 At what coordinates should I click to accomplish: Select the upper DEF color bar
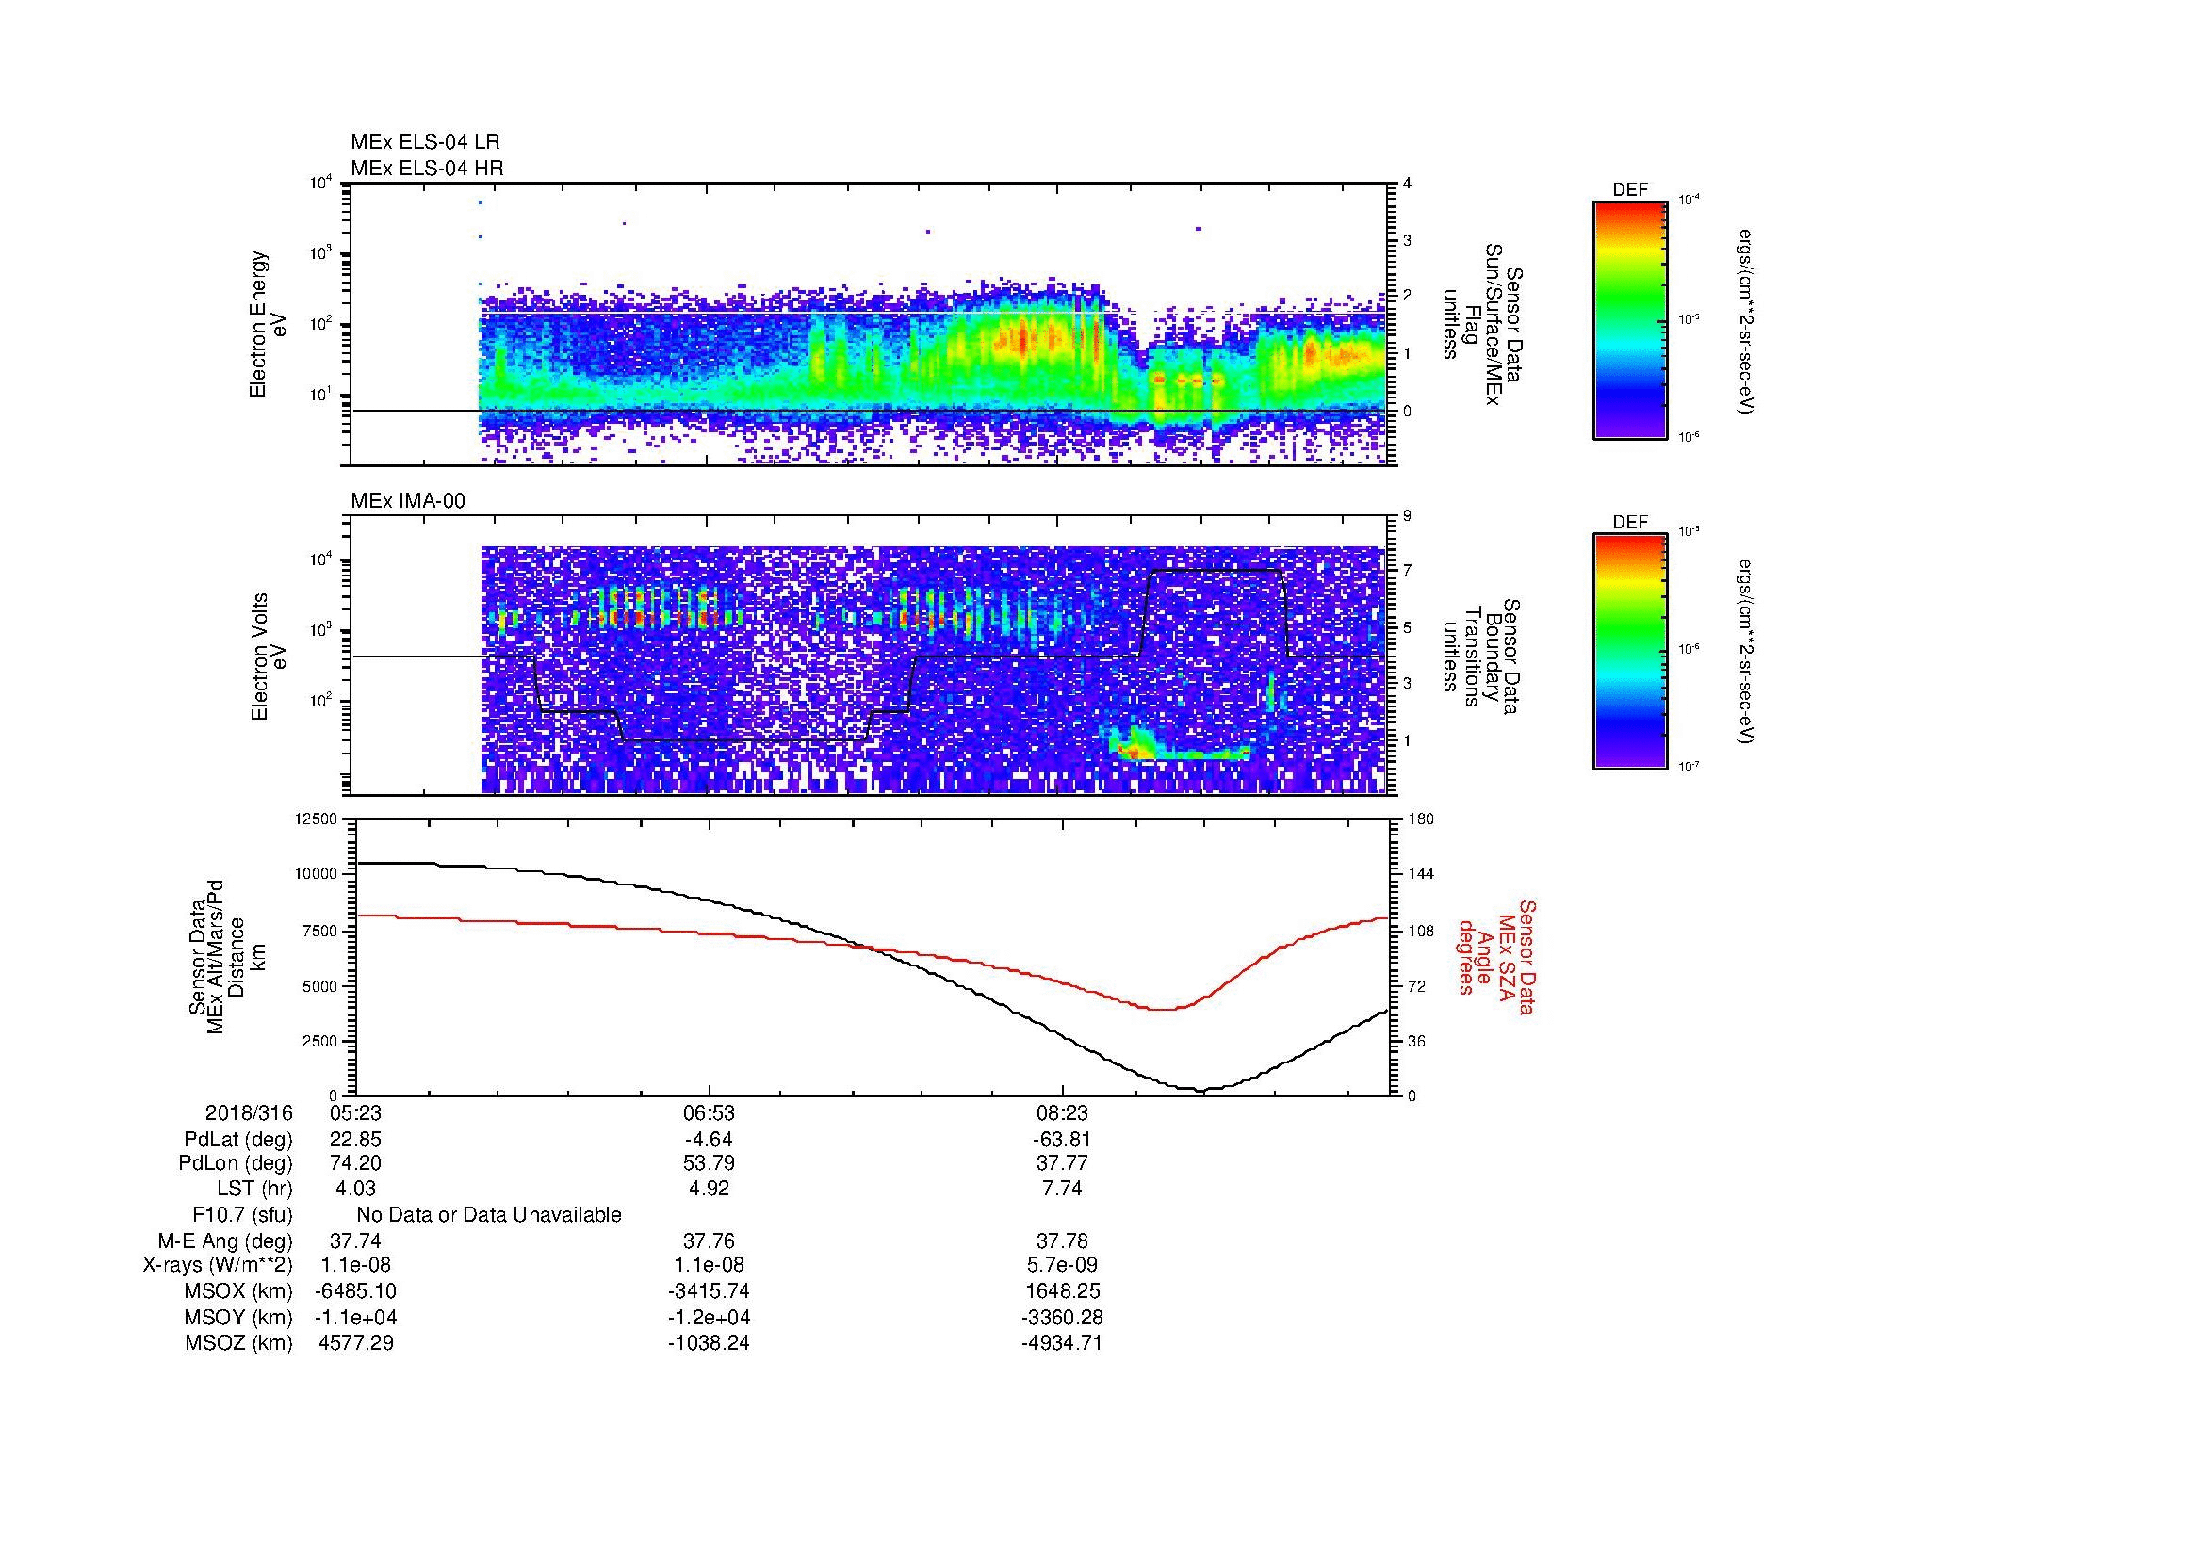[x=1630, y=319]
